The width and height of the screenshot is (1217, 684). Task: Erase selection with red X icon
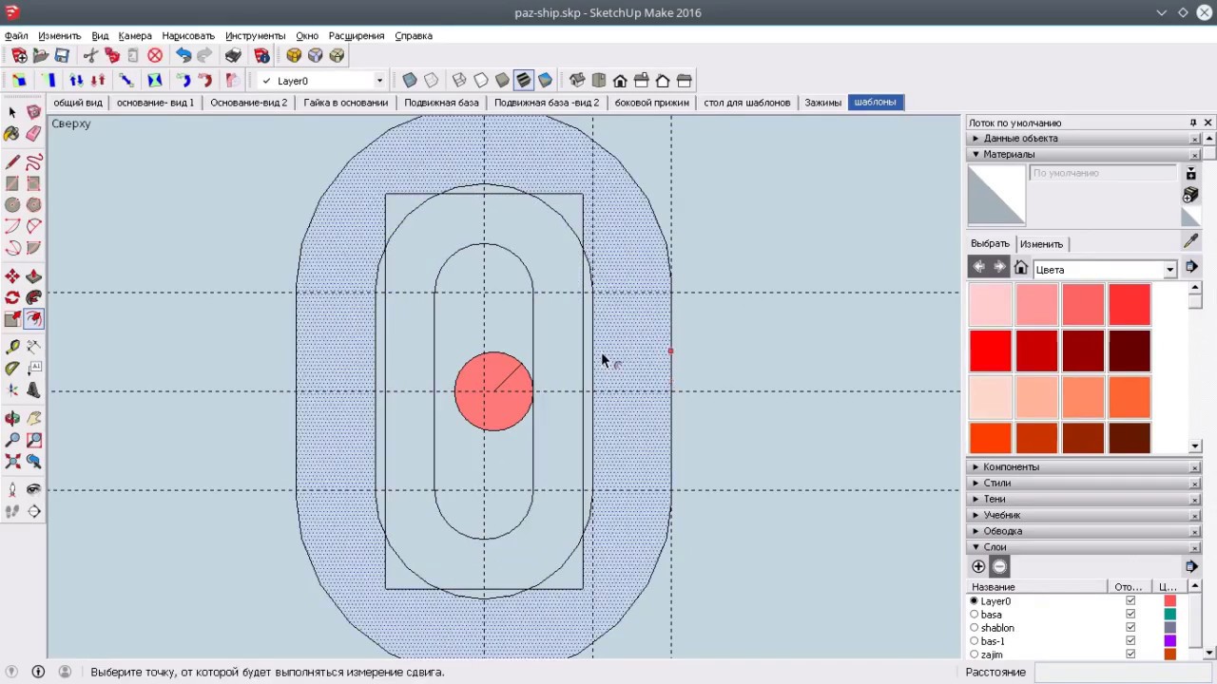[155, 56]
